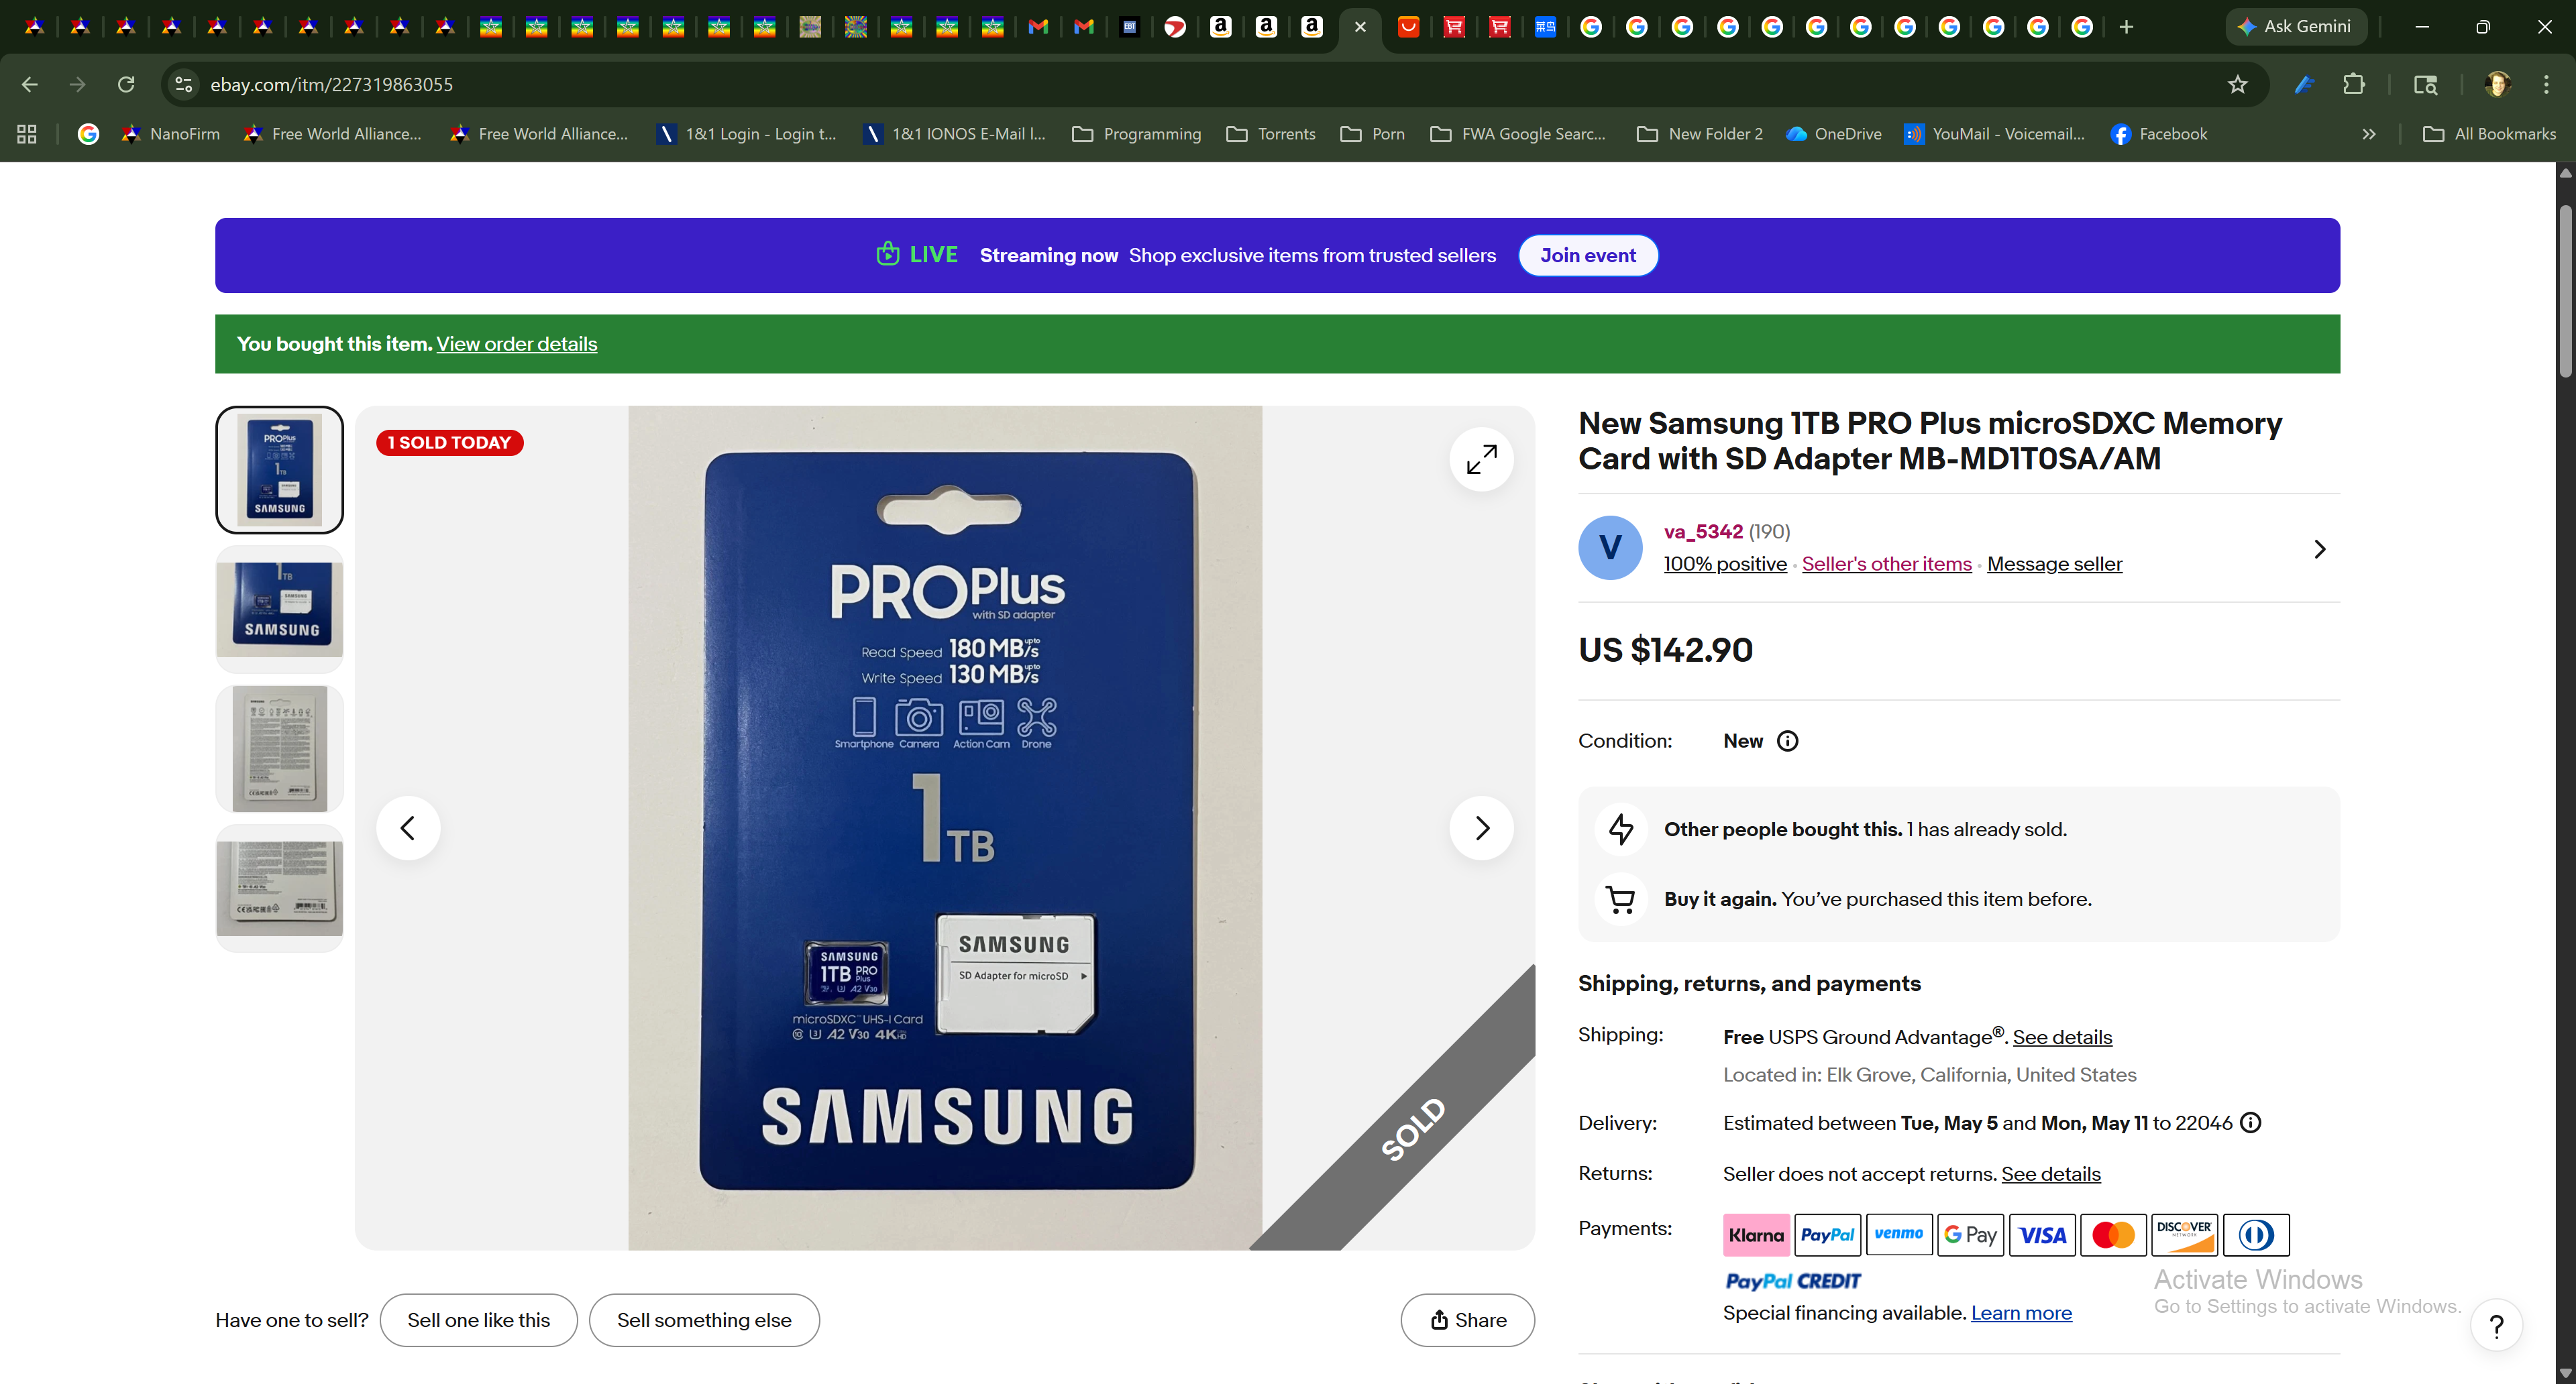This screenshot has width=2576, height=1384.
Task: Click the Sell something else button
Action: (704, 1320)
